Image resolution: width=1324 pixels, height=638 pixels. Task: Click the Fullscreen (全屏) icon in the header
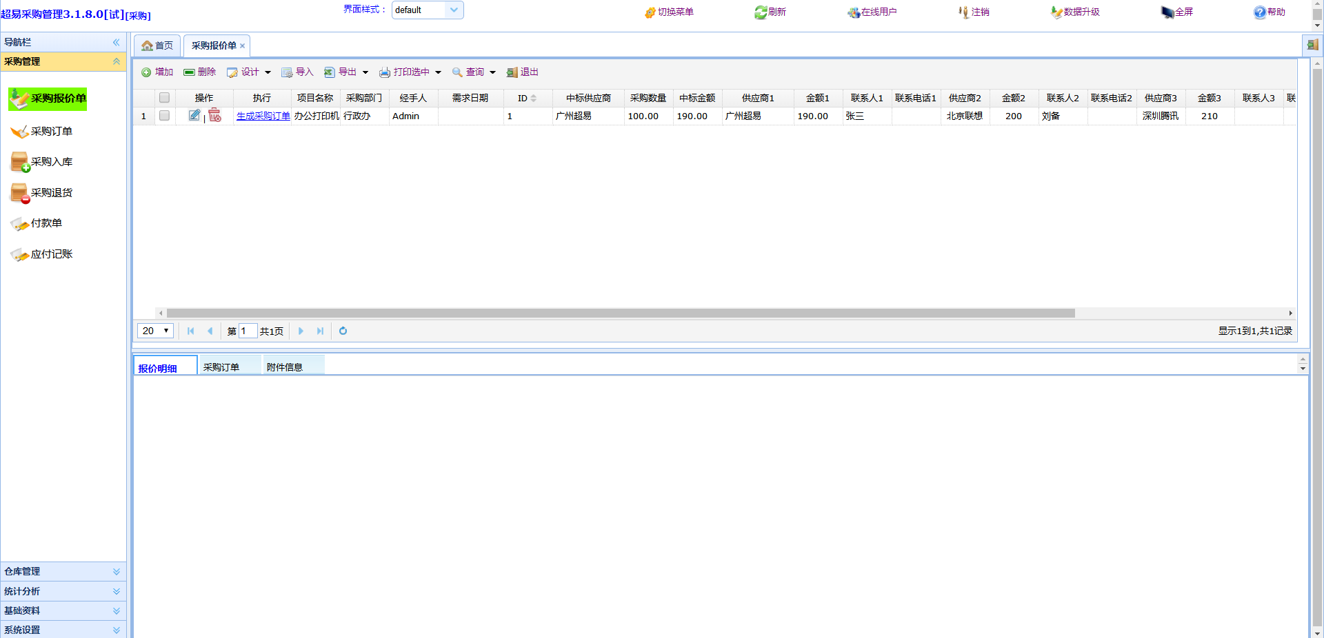click(1167, 12)
